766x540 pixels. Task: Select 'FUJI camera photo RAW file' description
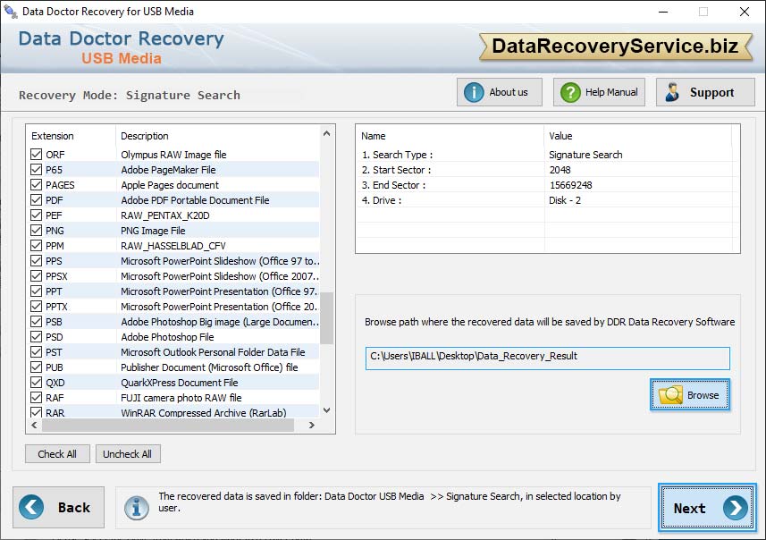click(181, 397)
